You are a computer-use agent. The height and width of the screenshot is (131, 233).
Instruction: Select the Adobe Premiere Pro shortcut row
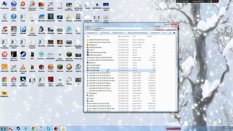click(121, 55)
